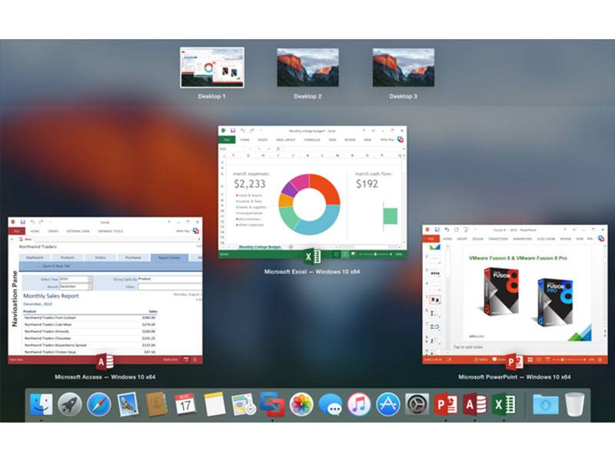Open Safari compass icon in Dock
Viewport: 615px width, 461px height.
(99, 404)
